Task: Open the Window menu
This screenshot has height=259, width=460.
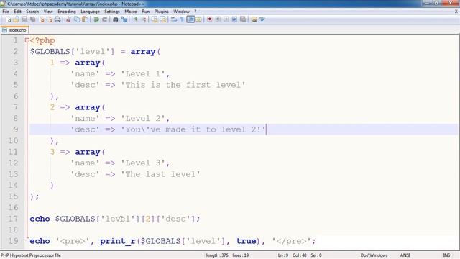Action: pos(181,12)
